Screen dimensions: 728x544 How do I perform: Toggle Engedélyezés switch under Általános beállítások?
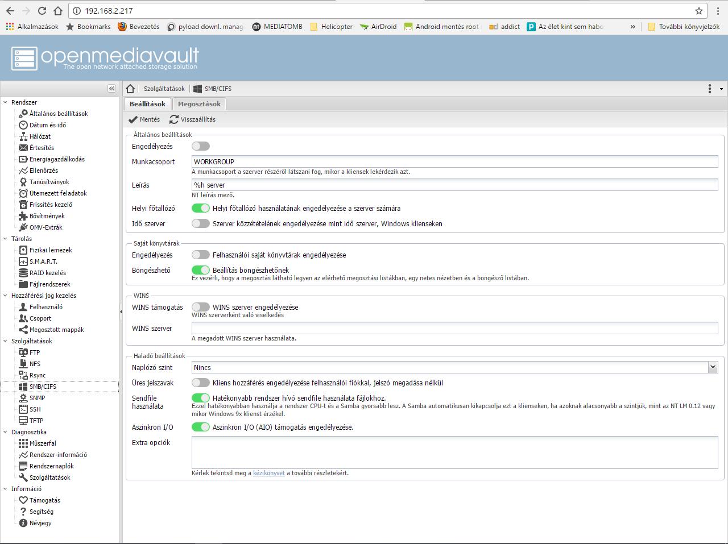(x=201, y=147)
